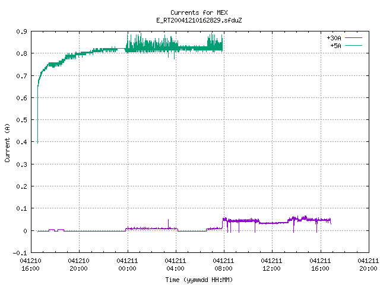Click the 0.9 y-axis tick label

point(21,31)
